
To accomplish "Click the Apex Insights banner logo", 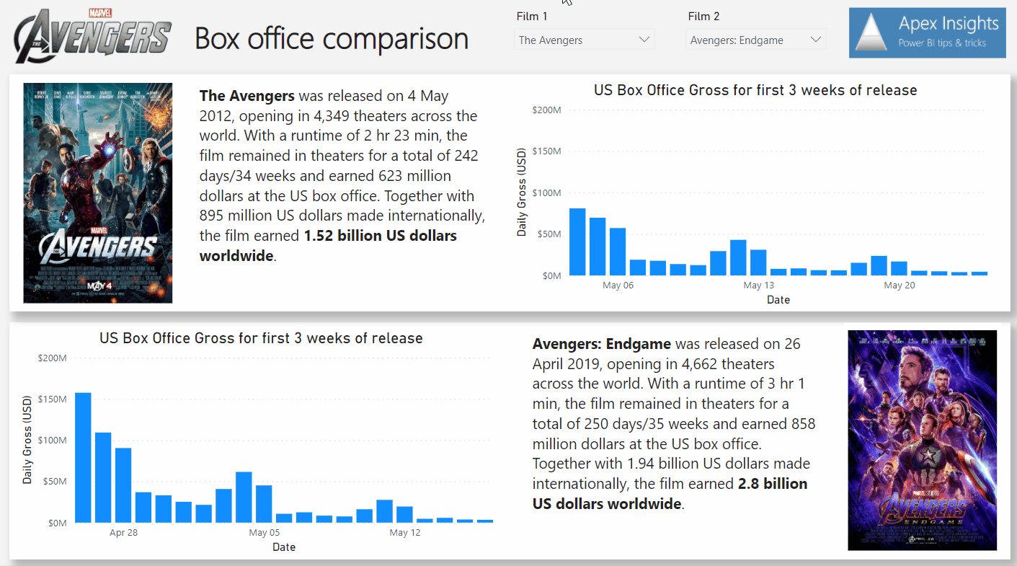I will click(x=928, y=33).
